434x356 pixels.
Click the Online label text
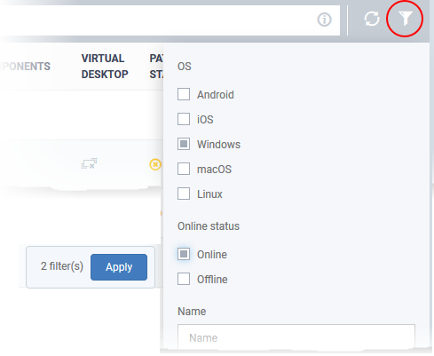pos(212,255)
